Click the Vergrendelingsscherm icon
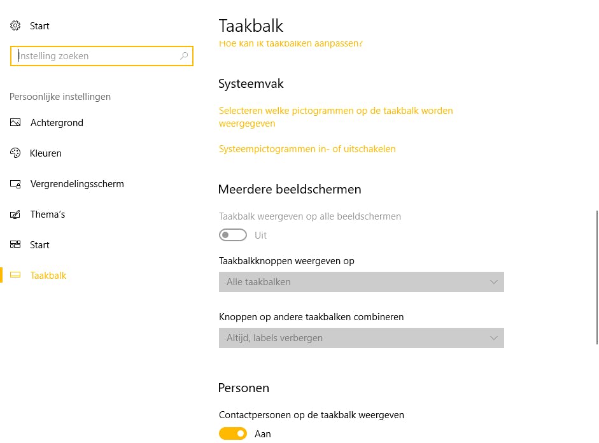The height and width of the screenshot is (443, 599). (x=15, y=184)
